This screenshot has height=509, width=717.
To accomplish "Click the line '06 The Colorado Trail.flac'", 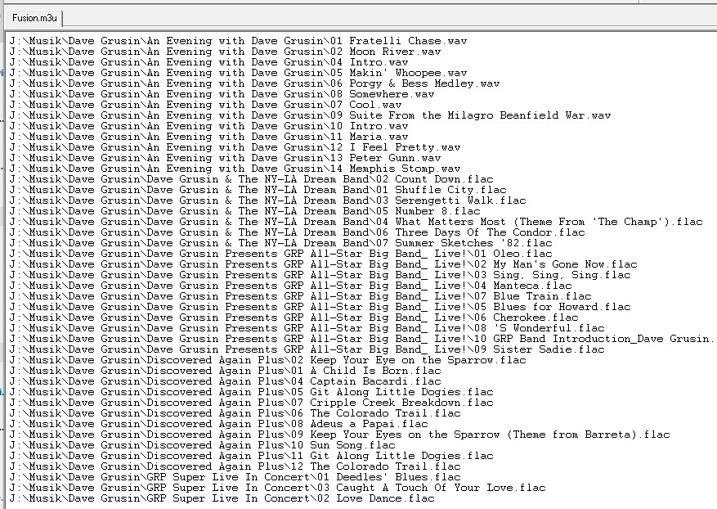I will click(235, 414).
